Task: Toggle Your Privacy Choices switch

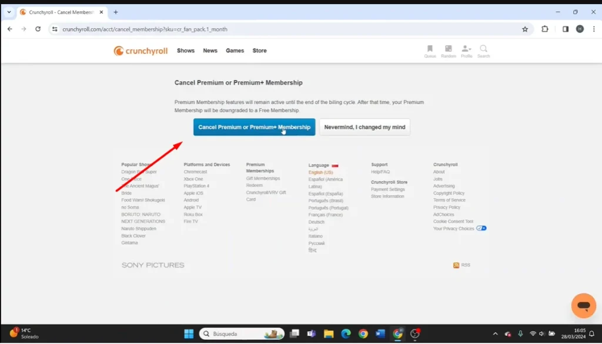Action: 481,228
